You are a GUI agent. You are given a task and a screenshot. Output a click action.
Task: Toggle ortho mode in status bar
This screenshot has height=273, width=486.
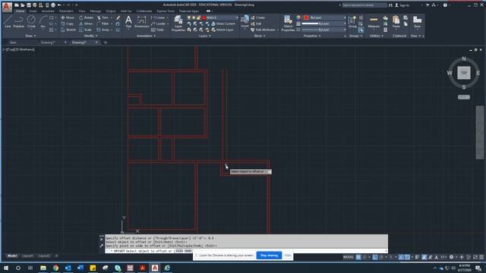pos(375,257)
